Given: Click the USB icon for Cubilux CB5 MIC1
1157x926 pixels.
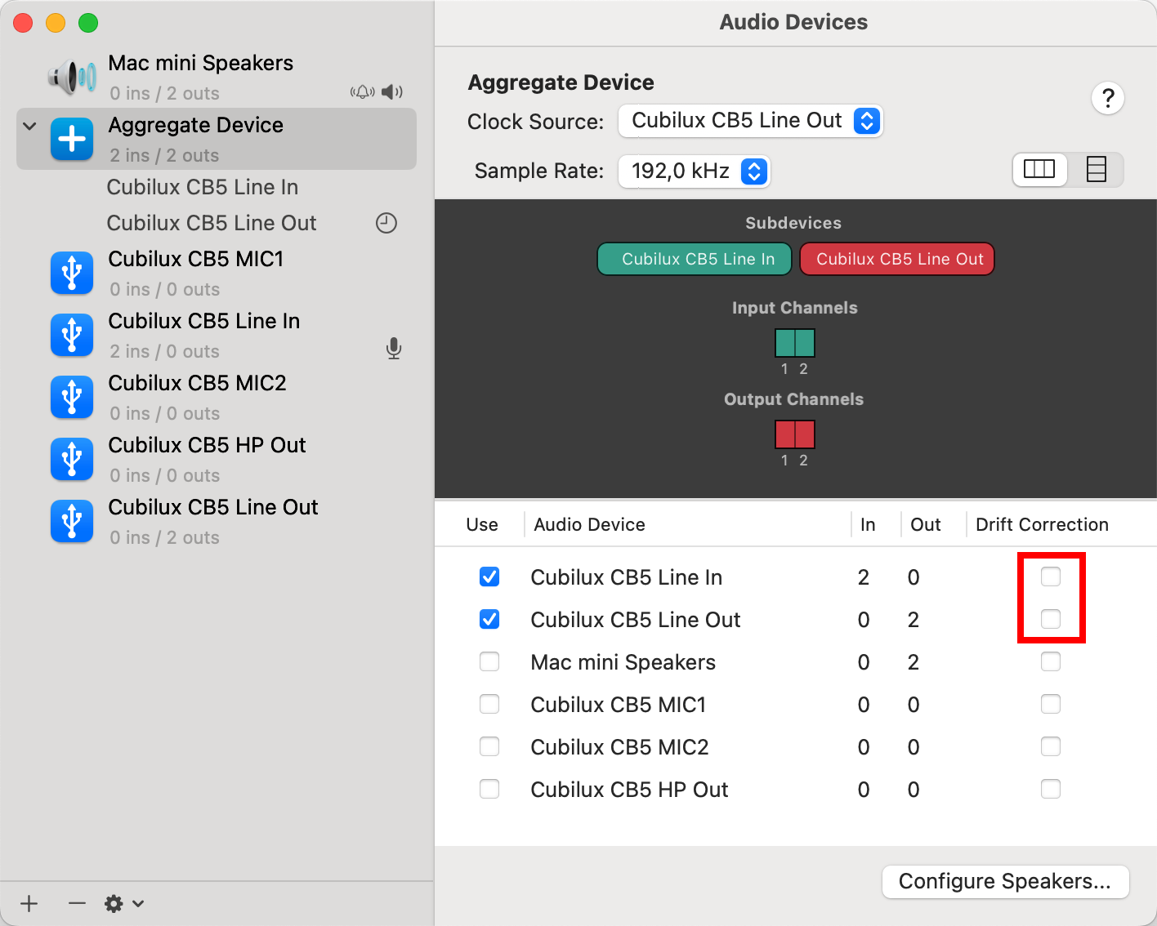Looking at the screenshot, I should pyautogui.click(x=72, y=273).
